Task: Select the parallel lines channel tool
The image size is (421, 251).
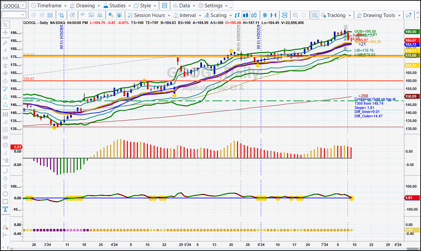Action: click(x=5, y=73)
